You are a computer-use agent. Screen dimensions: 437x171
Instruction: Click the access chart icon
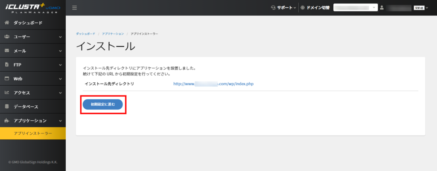[7, 93]
